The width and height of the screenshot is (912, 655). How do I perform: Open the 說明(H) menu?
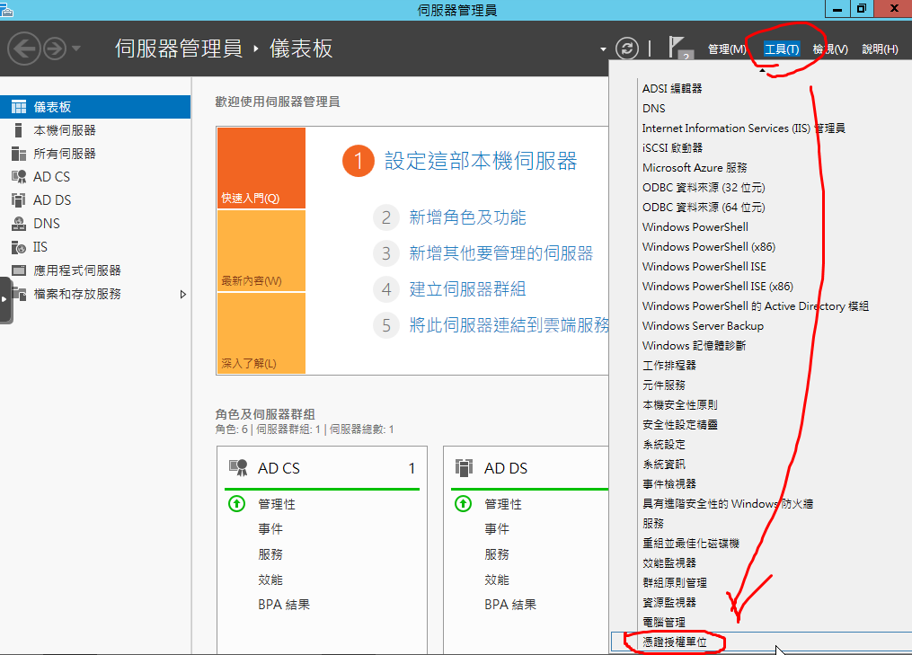click(880, 49)
